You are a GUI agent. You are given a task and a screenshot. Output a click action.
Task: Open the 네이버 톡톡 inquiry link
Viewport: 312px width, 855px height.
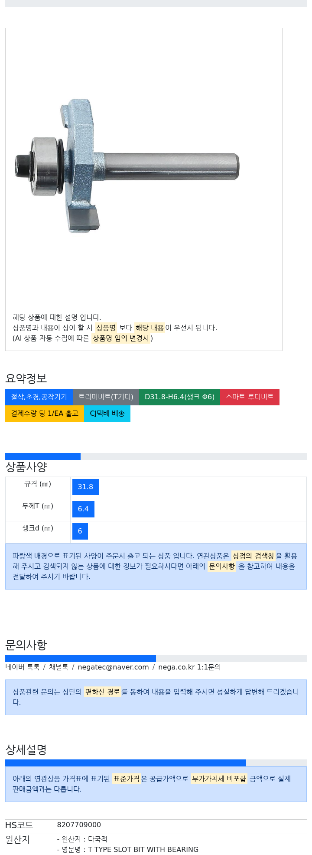pos(23,667)
